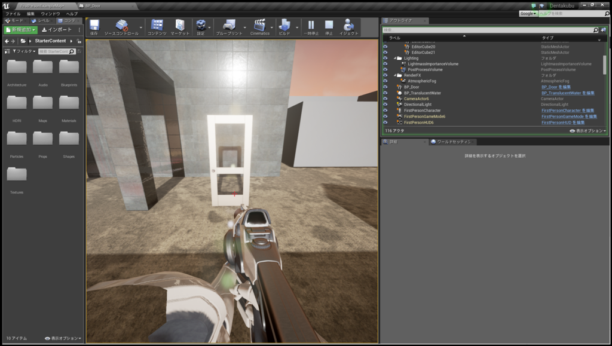Toggle visibility of LightmassImportanceVolume
The image size is (612, 346).
(385, 64)
